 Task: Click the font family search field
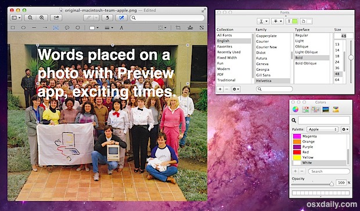(275, 89)
